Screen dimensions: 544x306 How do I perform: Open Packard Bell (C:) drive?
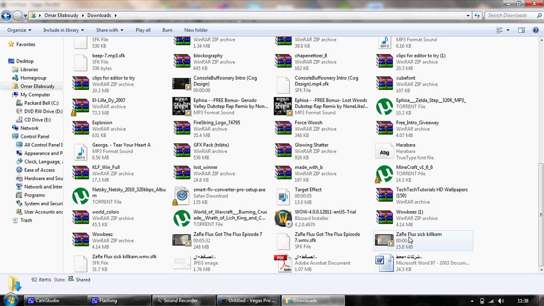pyautogui.click(x=41, y=103)
